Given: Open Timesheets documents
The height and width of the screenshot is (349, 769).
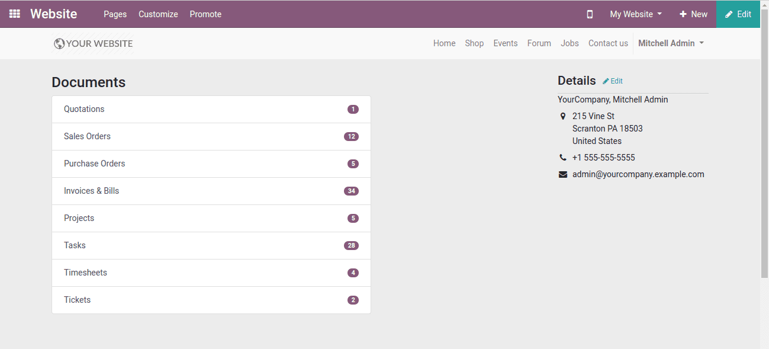Looking at the screenshot, I should click(211, 273).
